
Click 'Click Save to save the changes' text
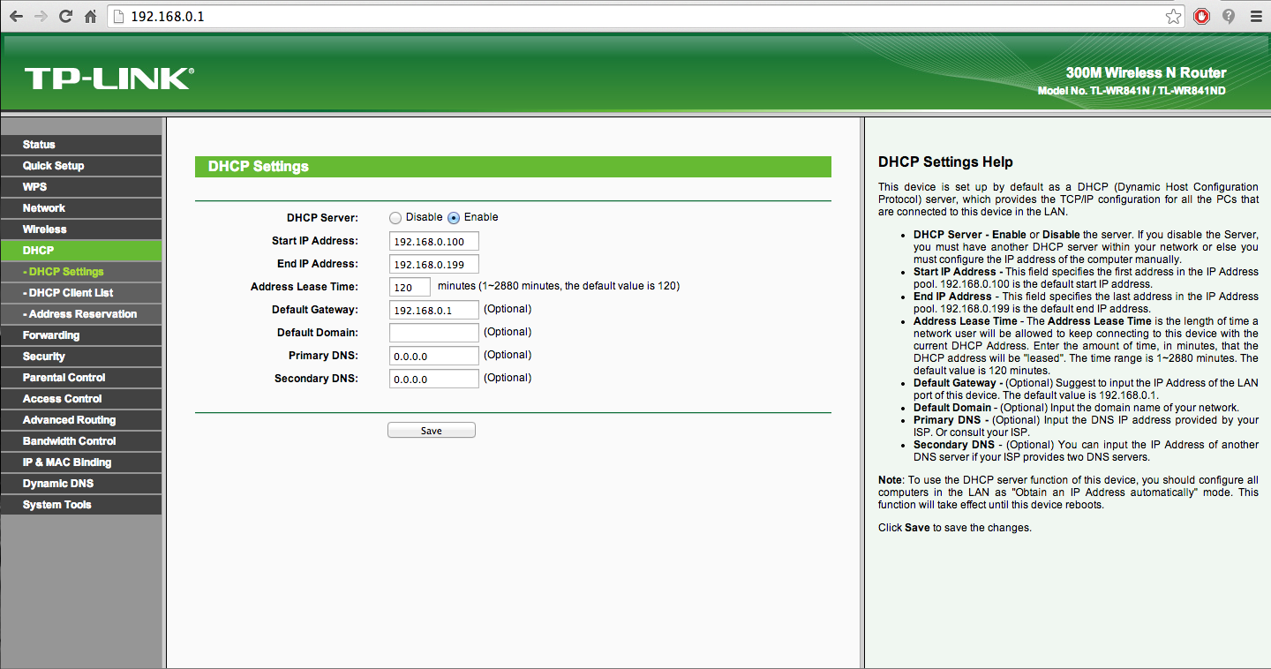[955, 528]
